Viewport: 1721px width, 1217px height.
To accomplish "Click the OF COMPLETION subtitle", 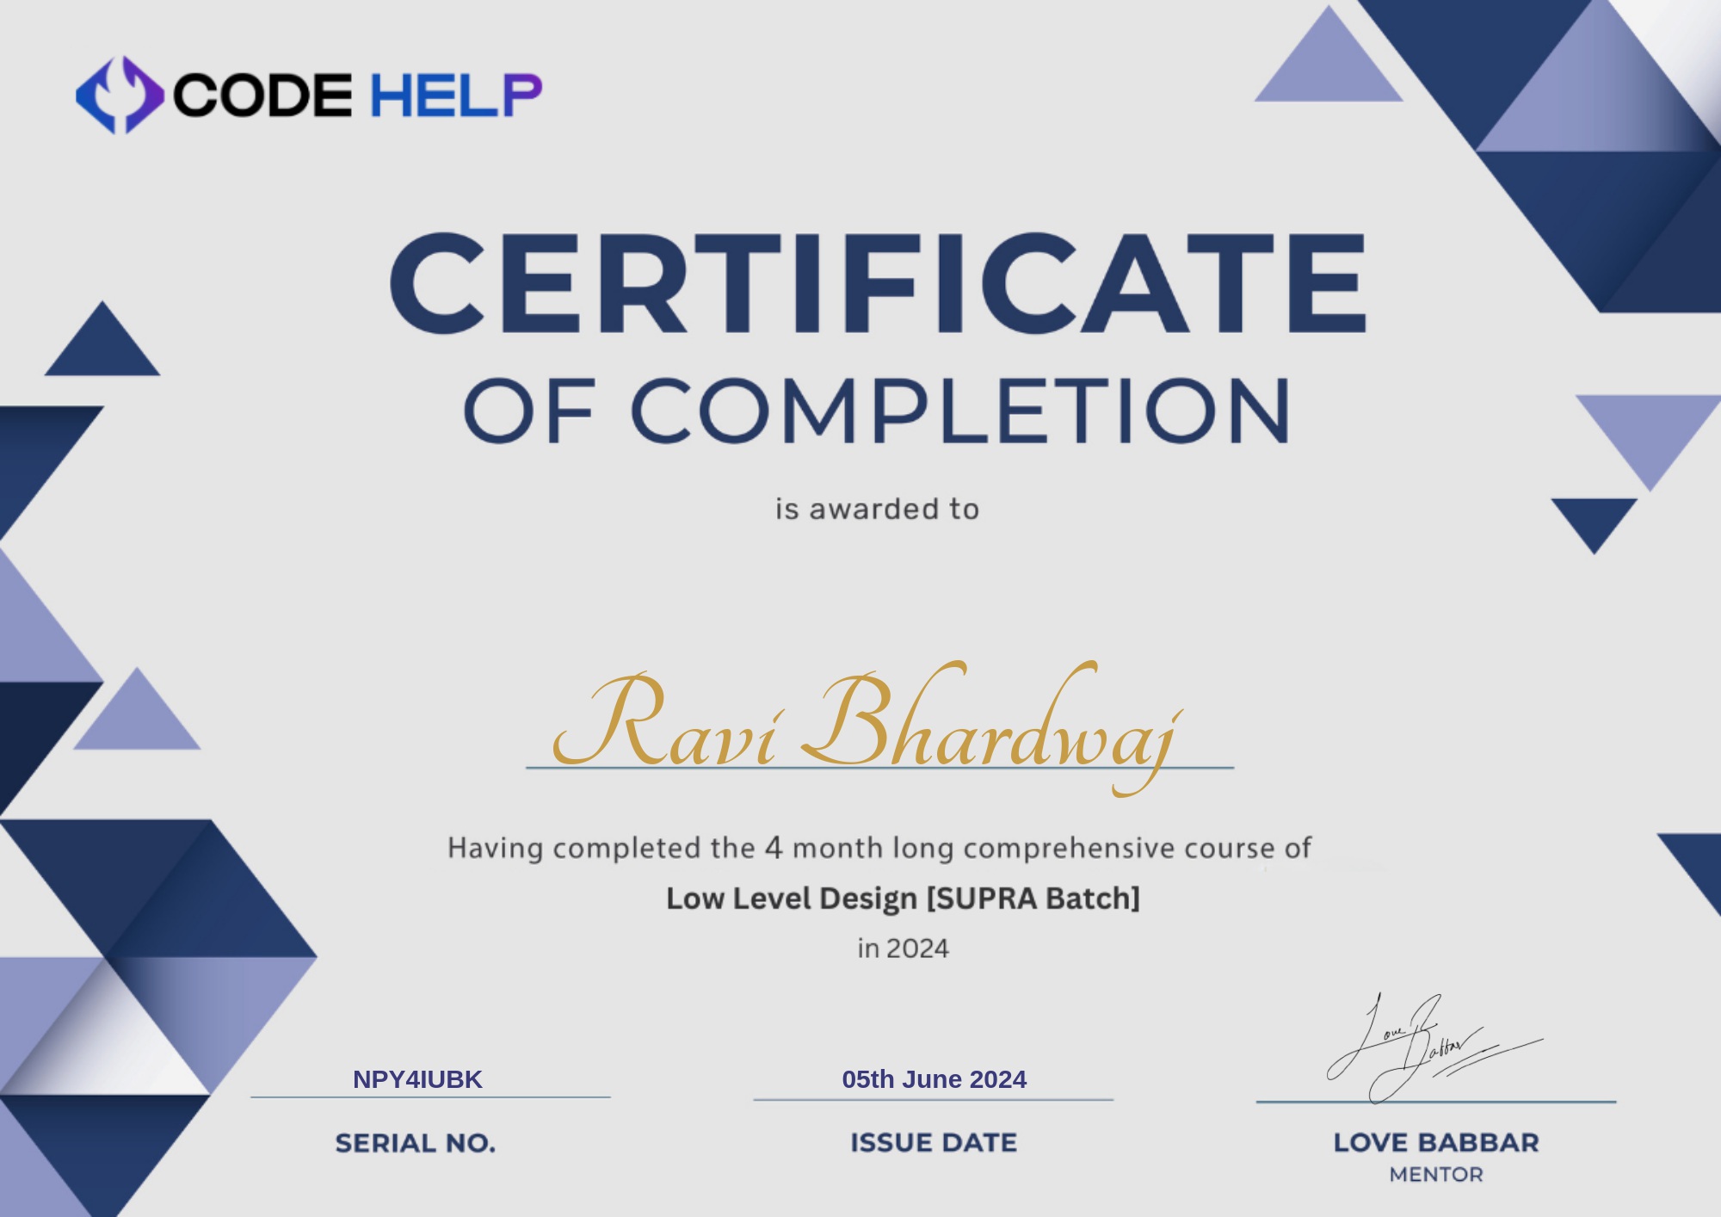I will point(877,411).
